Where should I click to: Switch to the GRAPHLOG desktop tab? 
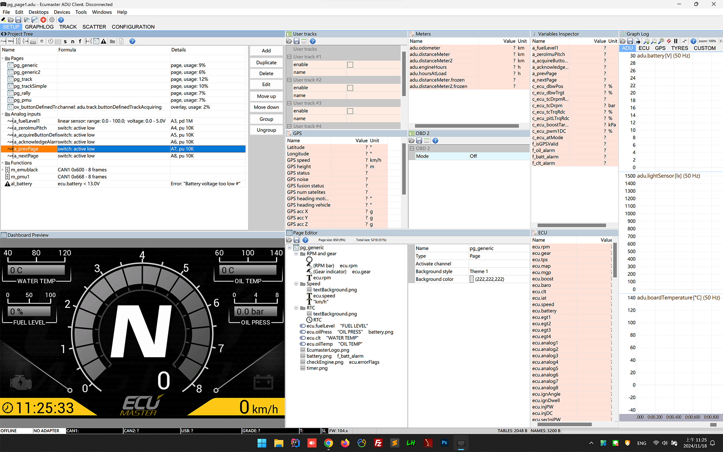pyautogui.click(x=39, y=27)
